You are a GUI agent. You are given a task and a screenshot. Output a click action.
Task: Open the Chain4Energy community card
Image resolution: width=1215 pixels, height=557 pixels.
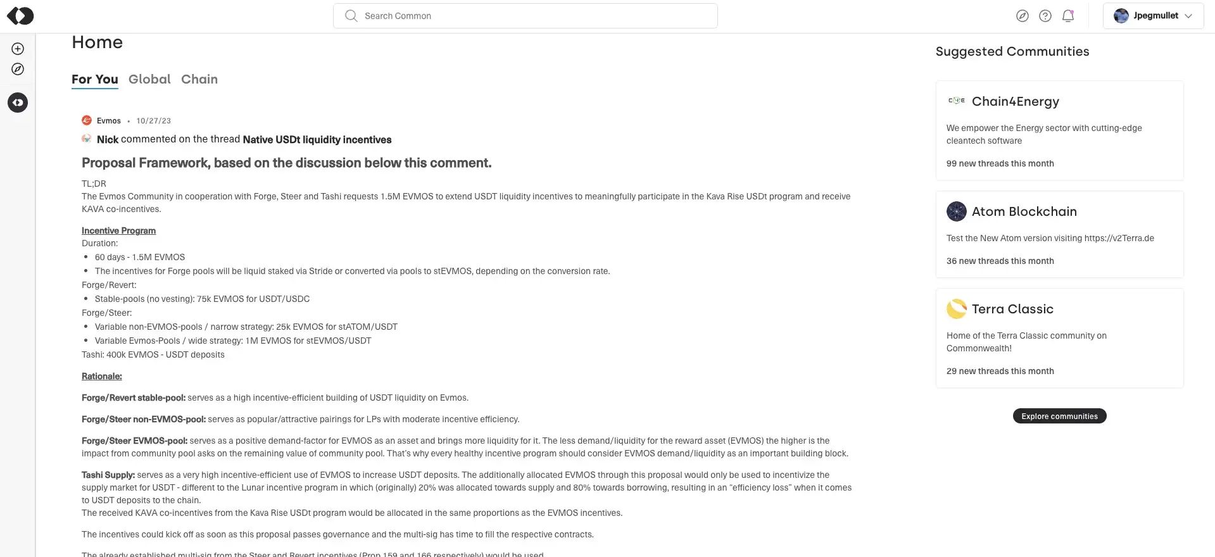point(1059,130)
